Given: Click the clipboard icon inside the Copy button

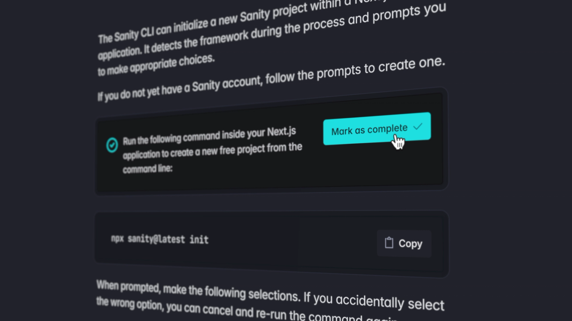Looking at the screenshot, I should click(x=389, y=243).
